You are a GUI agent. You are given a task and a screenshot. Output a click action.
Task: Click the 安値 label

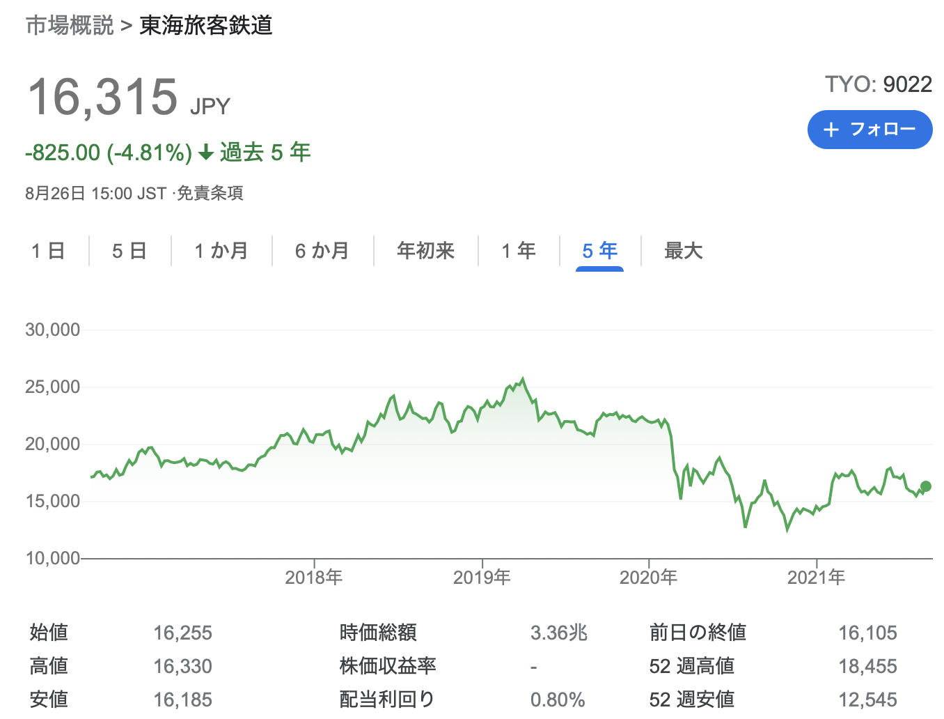tap(49, 699)
